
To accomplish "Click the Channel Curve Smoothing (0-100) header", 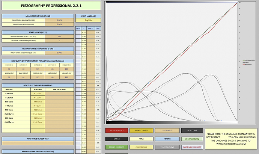I will (38, 49).
